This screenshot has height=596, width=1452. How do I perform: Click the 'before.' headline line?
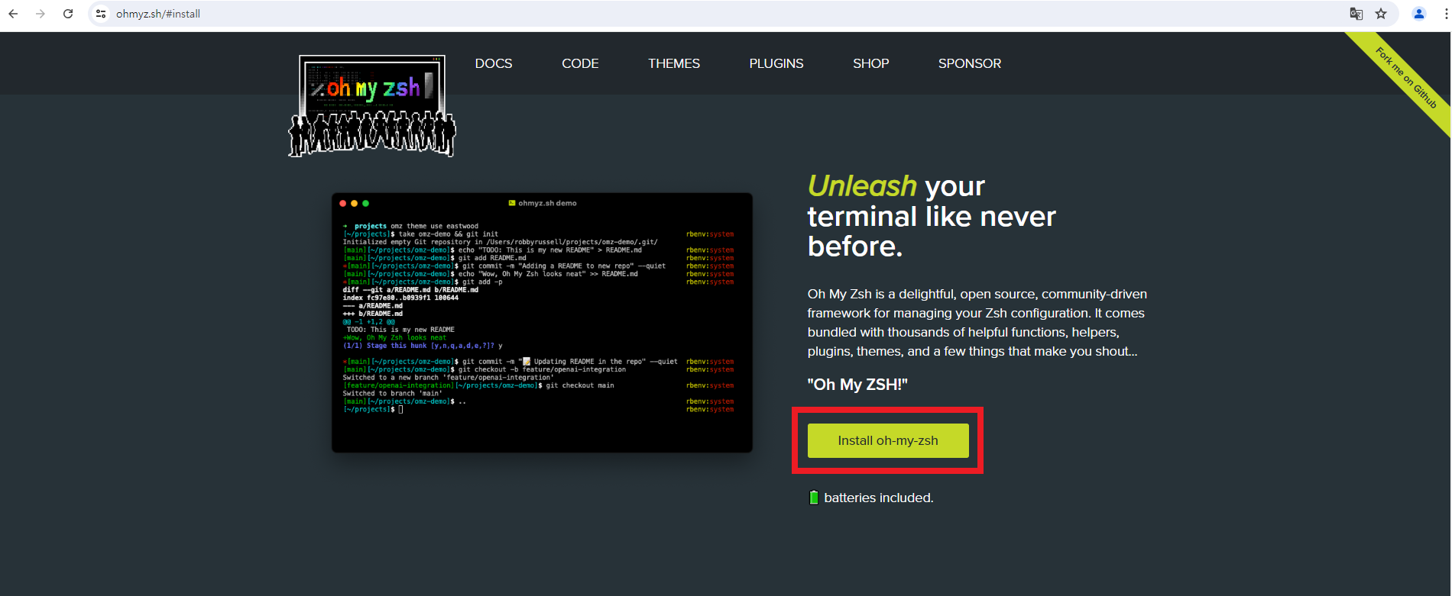coord(855,246)
